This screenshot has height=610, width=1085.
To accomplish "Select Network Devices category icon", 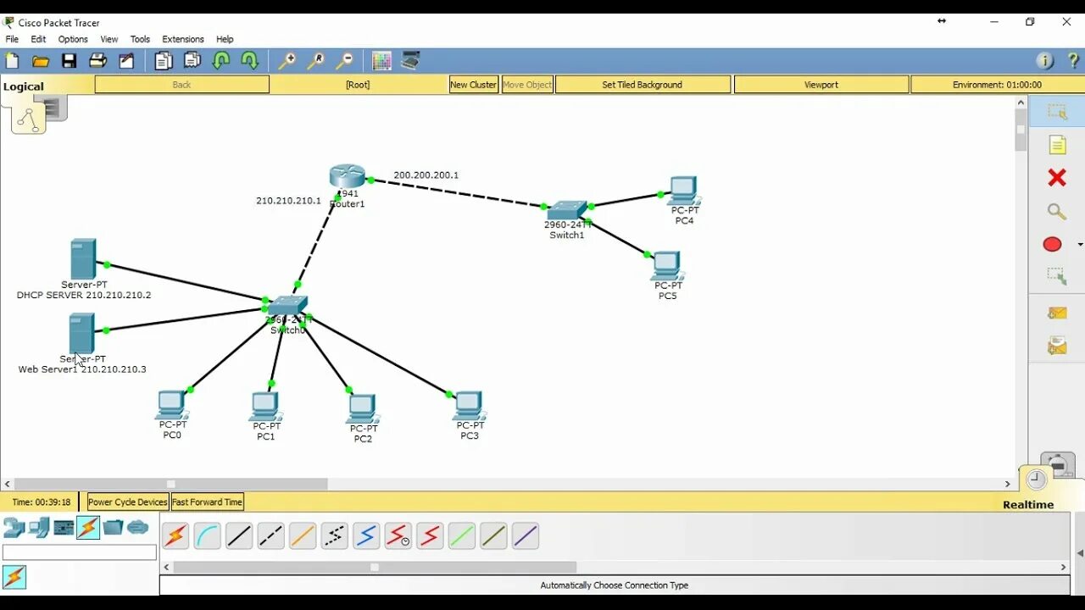I will click(14, 528).
